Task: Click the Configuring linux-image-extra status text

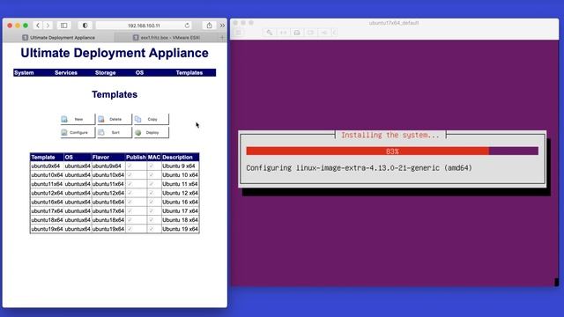Action: (359, 168)
